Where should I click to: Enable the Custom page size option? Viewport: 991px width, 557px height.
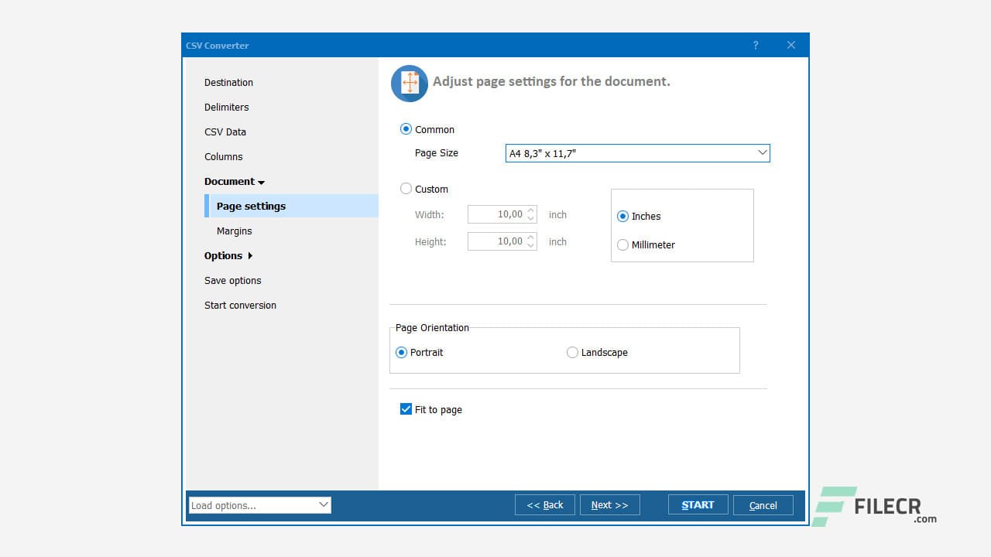coord(406,189)
